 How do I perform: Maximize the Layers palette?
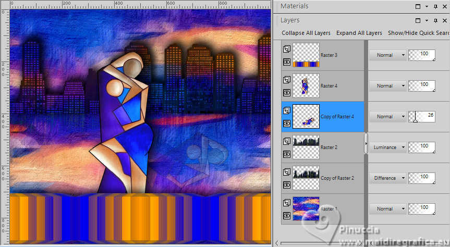click(x=418, y=20)
